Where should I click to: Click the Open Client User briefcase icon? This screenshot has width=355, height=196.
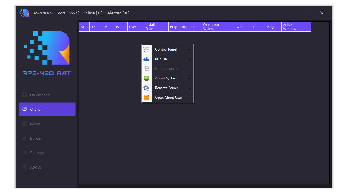tap(146, 97)
